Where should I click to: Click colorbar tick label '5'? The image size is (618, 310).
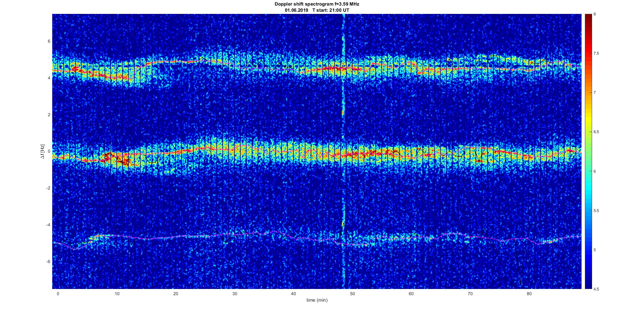pyautogui.click(x=595, y=250)
